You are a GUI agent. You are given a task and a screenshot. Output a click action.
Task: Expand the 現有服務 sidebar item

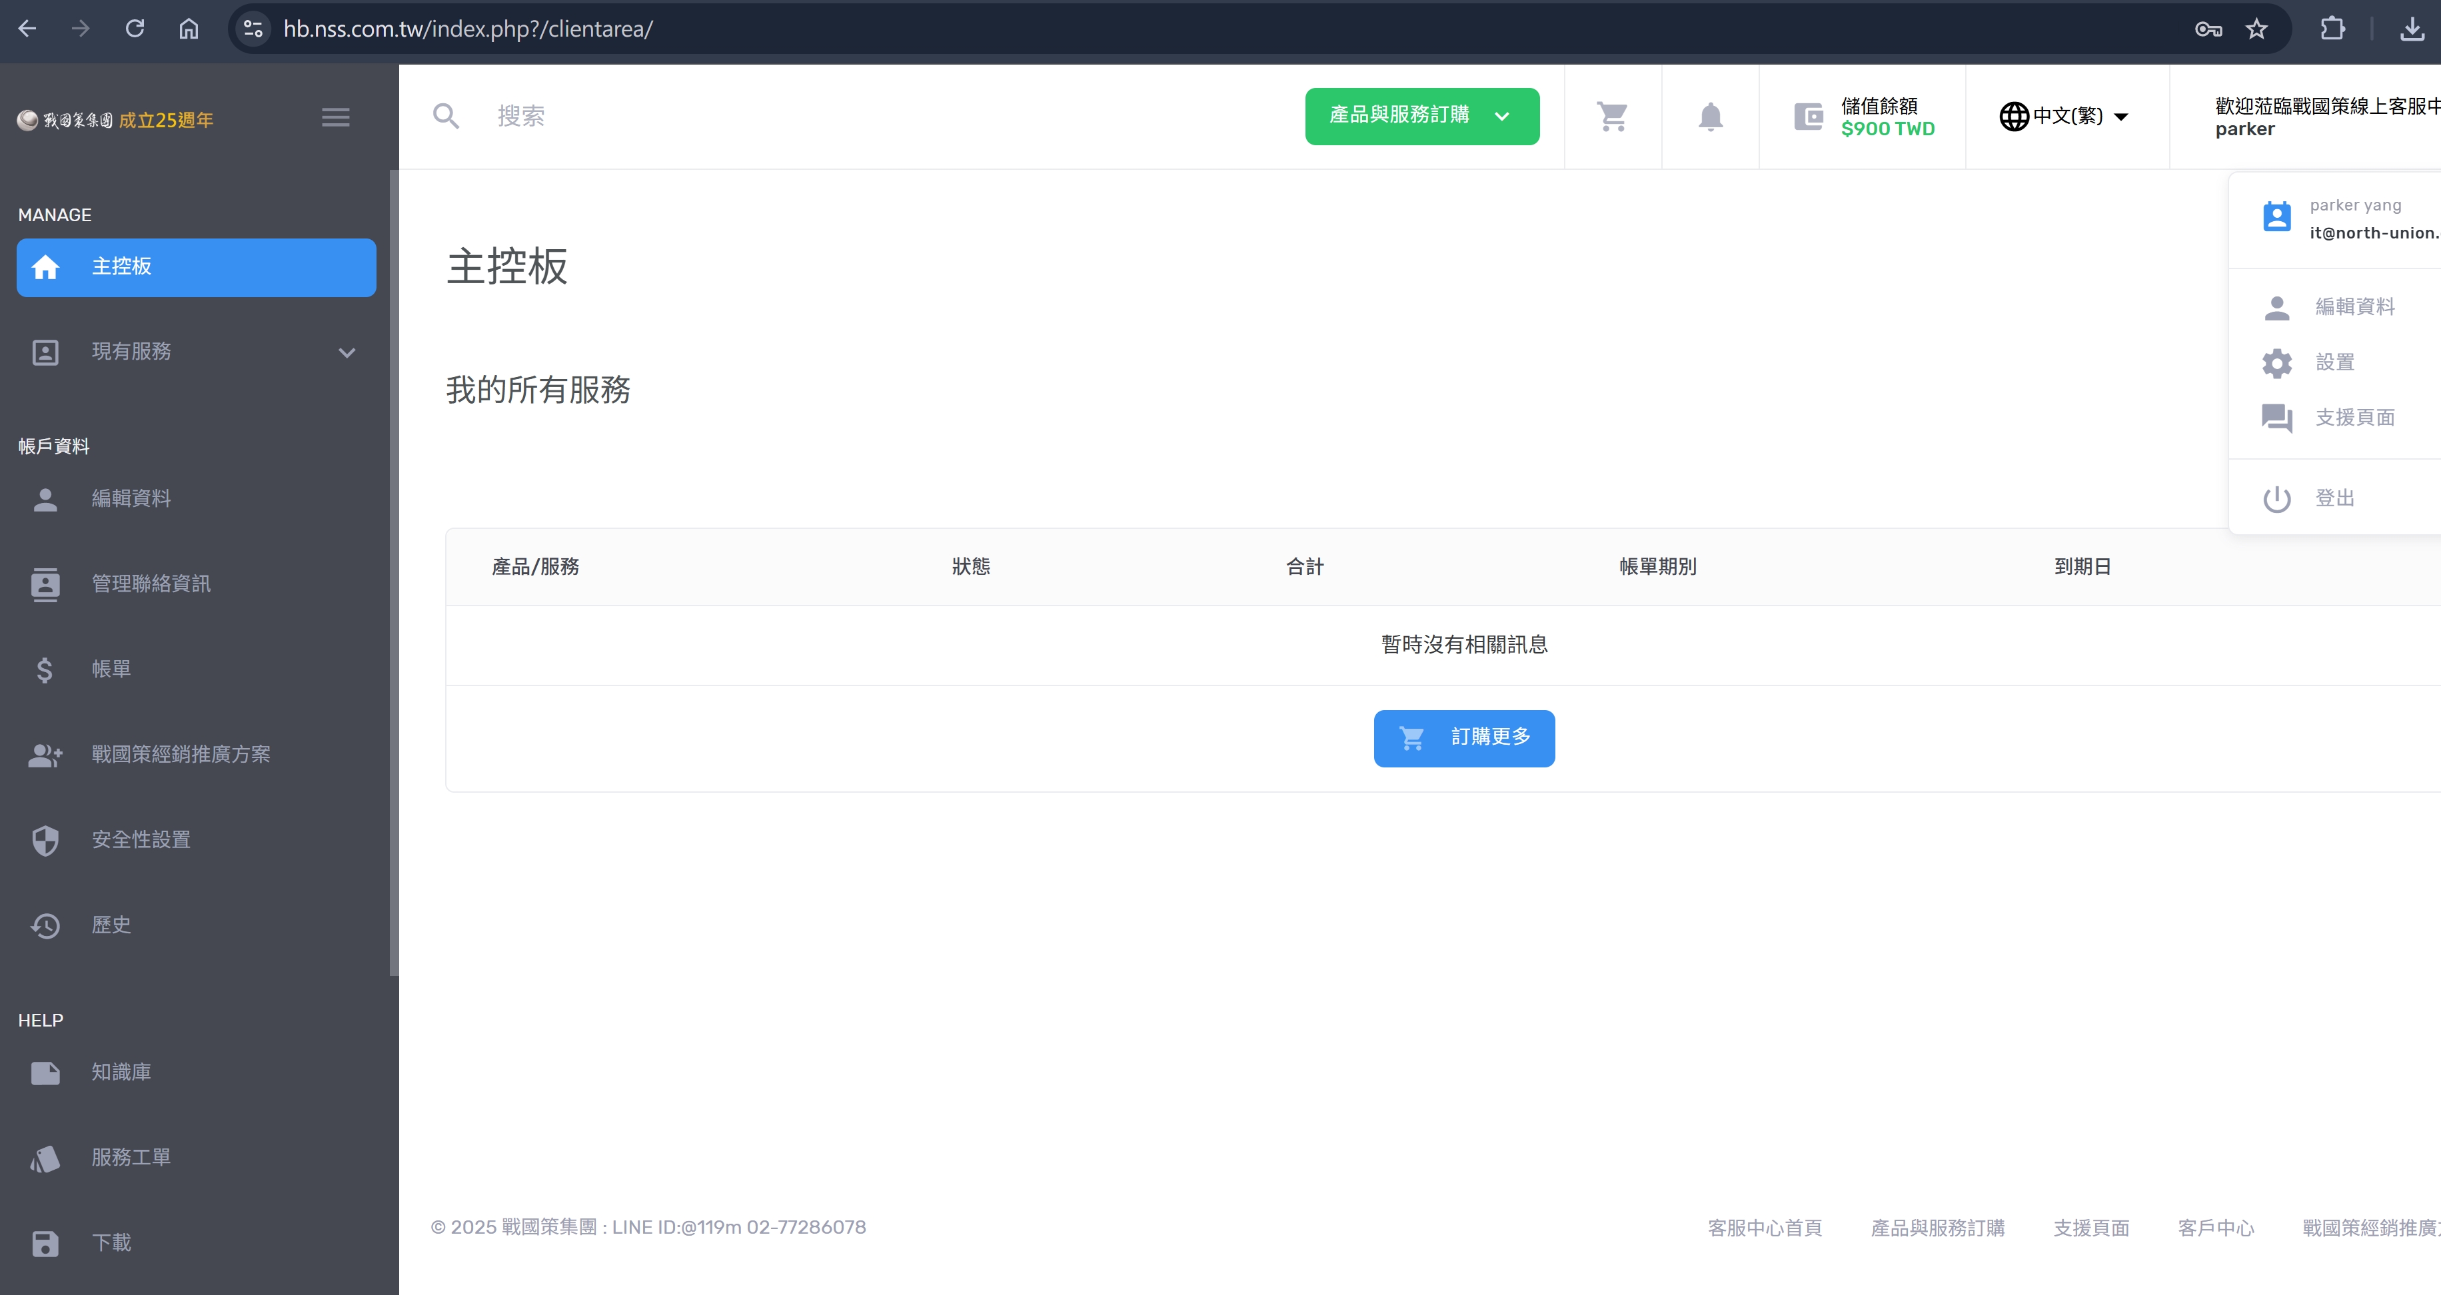coord(196,352)
